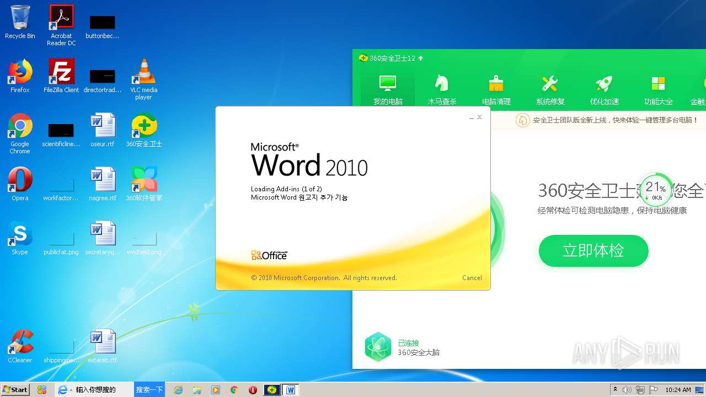Click the 搜索一下 search button
The width and height of the screenshot is (706, 397).
tap(149, 390)
